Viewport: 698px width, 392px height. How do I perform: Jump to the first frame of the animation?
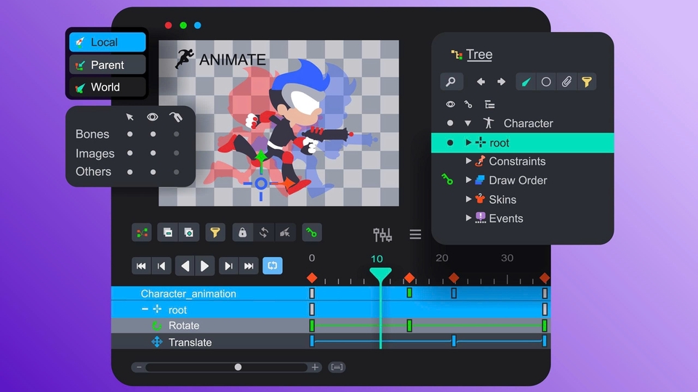pyautogui.click(x=141, y=266)
